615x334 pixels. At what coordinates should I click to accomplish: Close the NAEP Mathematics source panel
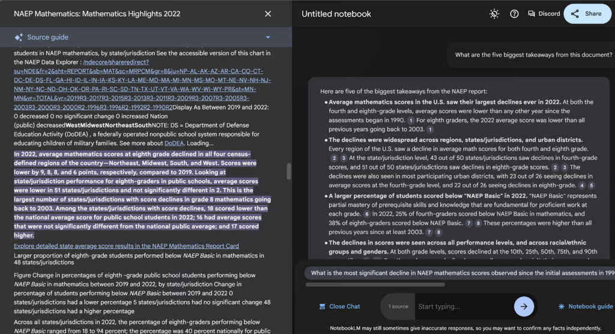268,14
